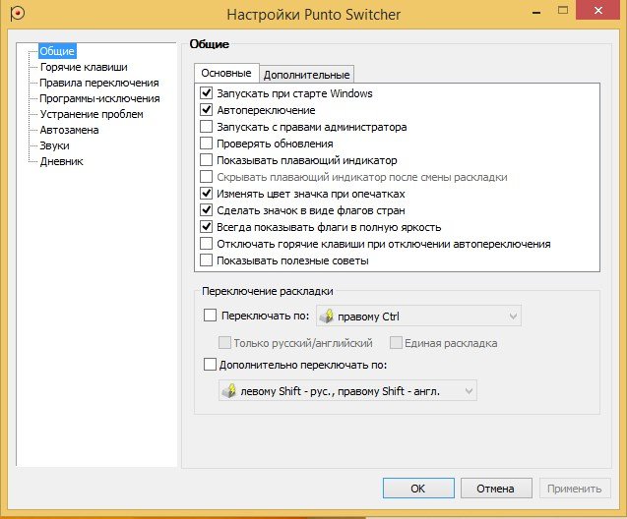Enable Показывать плавающий индикатор checkbox
The width and height of the screenshot is (627, 519).
coord(206,160)
